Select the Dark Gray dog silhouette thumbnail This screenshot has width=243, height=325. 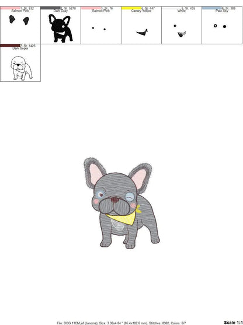[60, 28]
